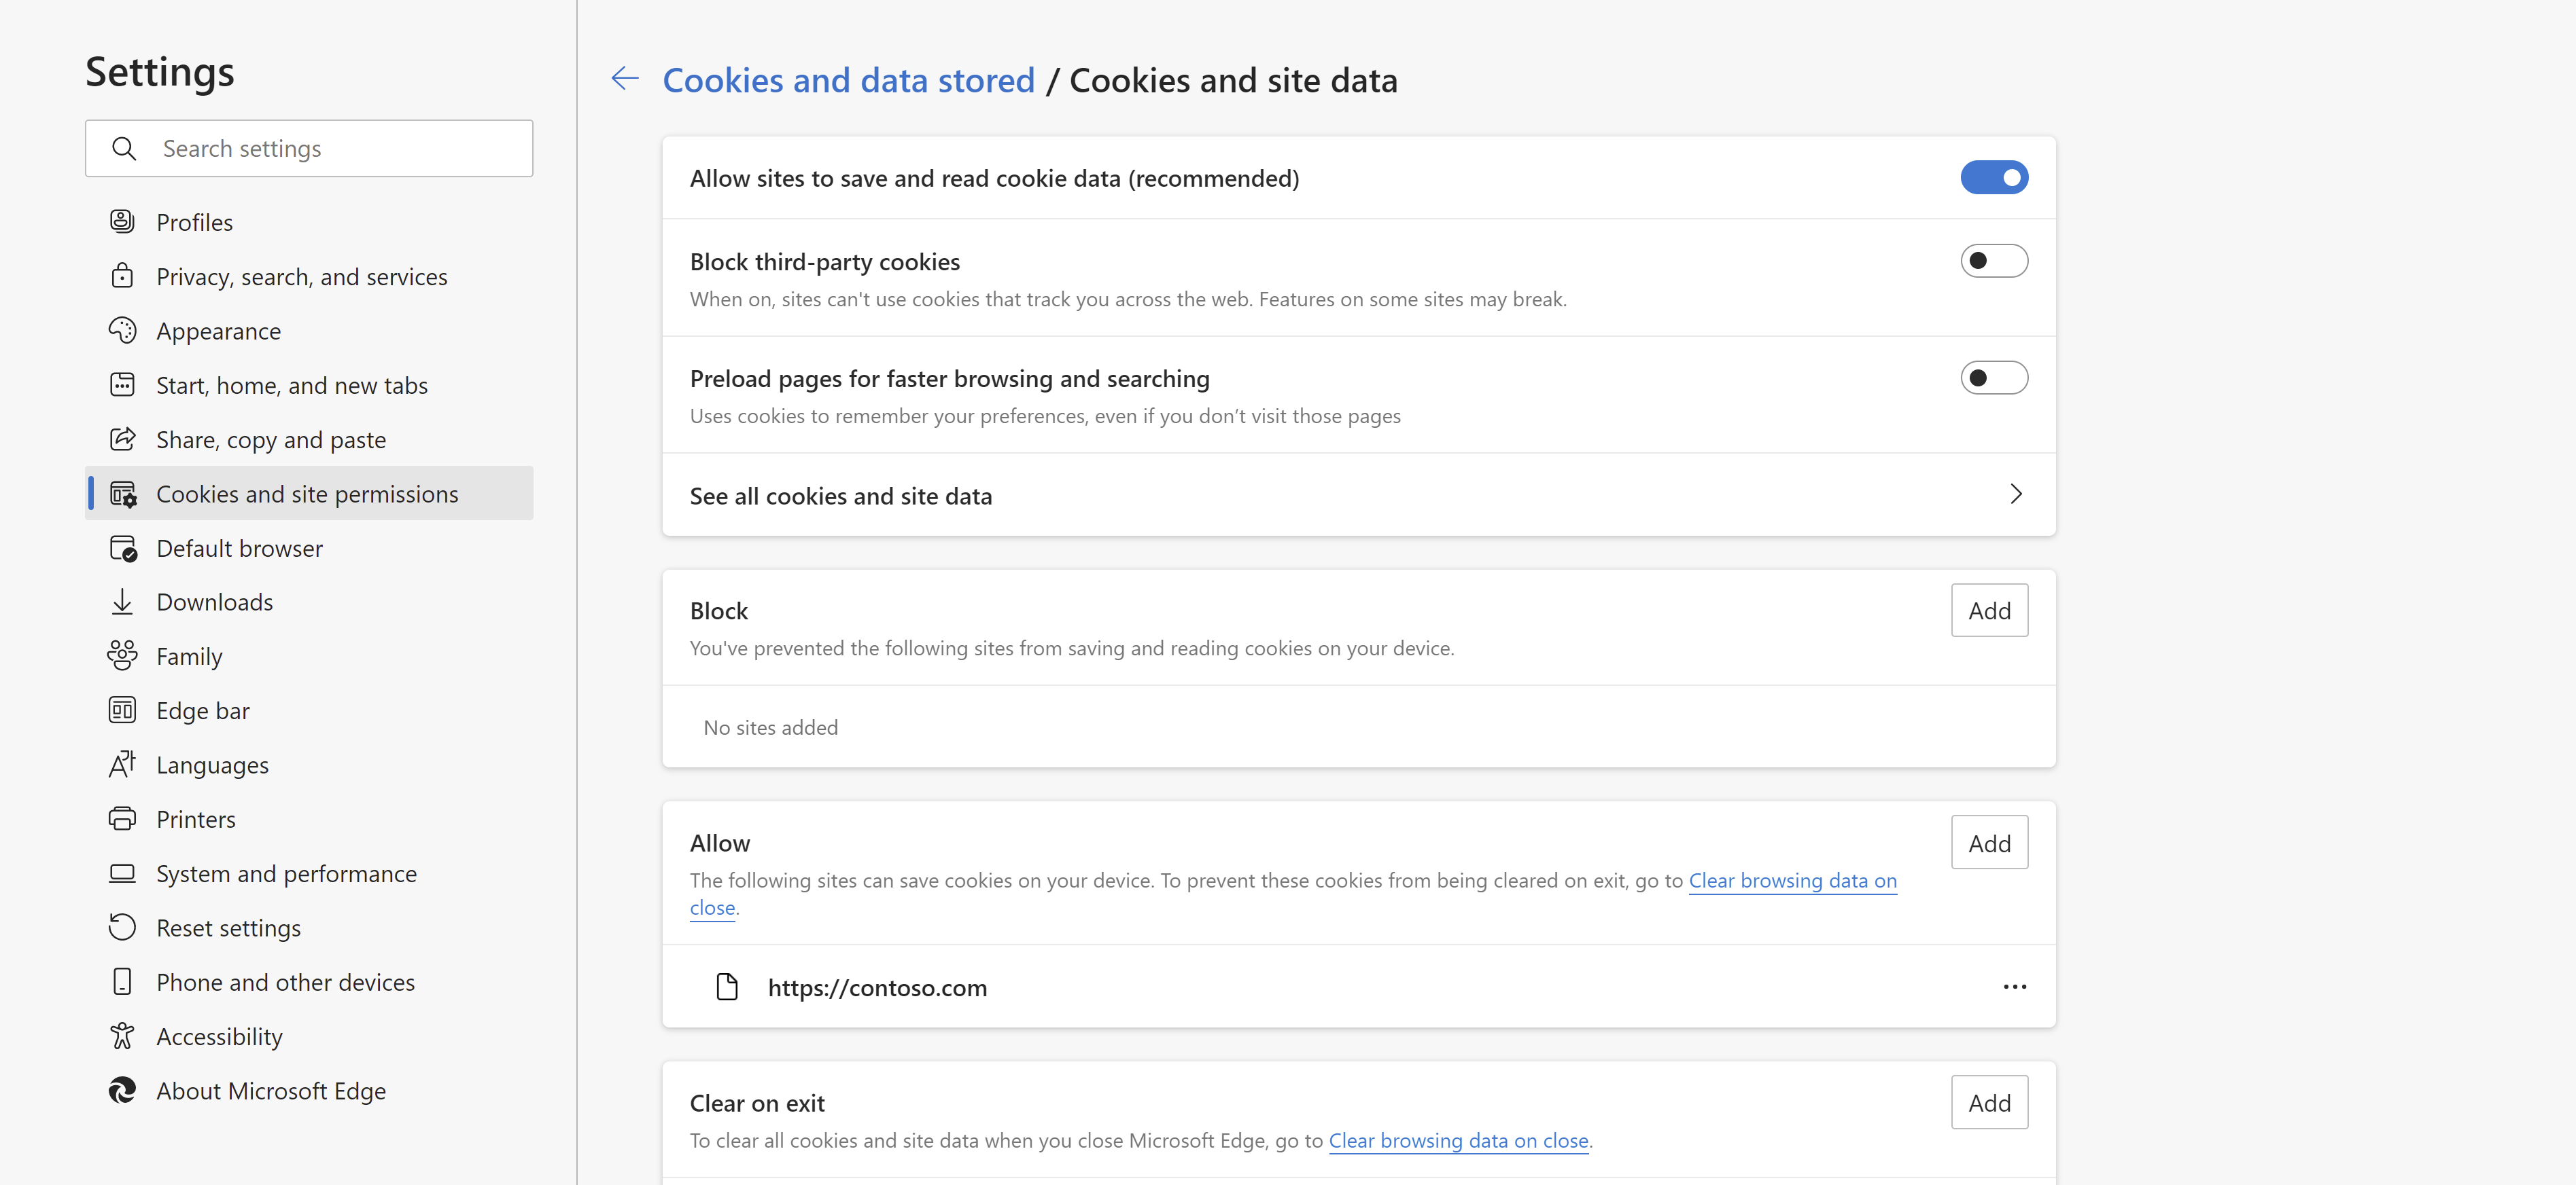Click Add button in the Block section

pyautogui.click(x=1989, y=609)
